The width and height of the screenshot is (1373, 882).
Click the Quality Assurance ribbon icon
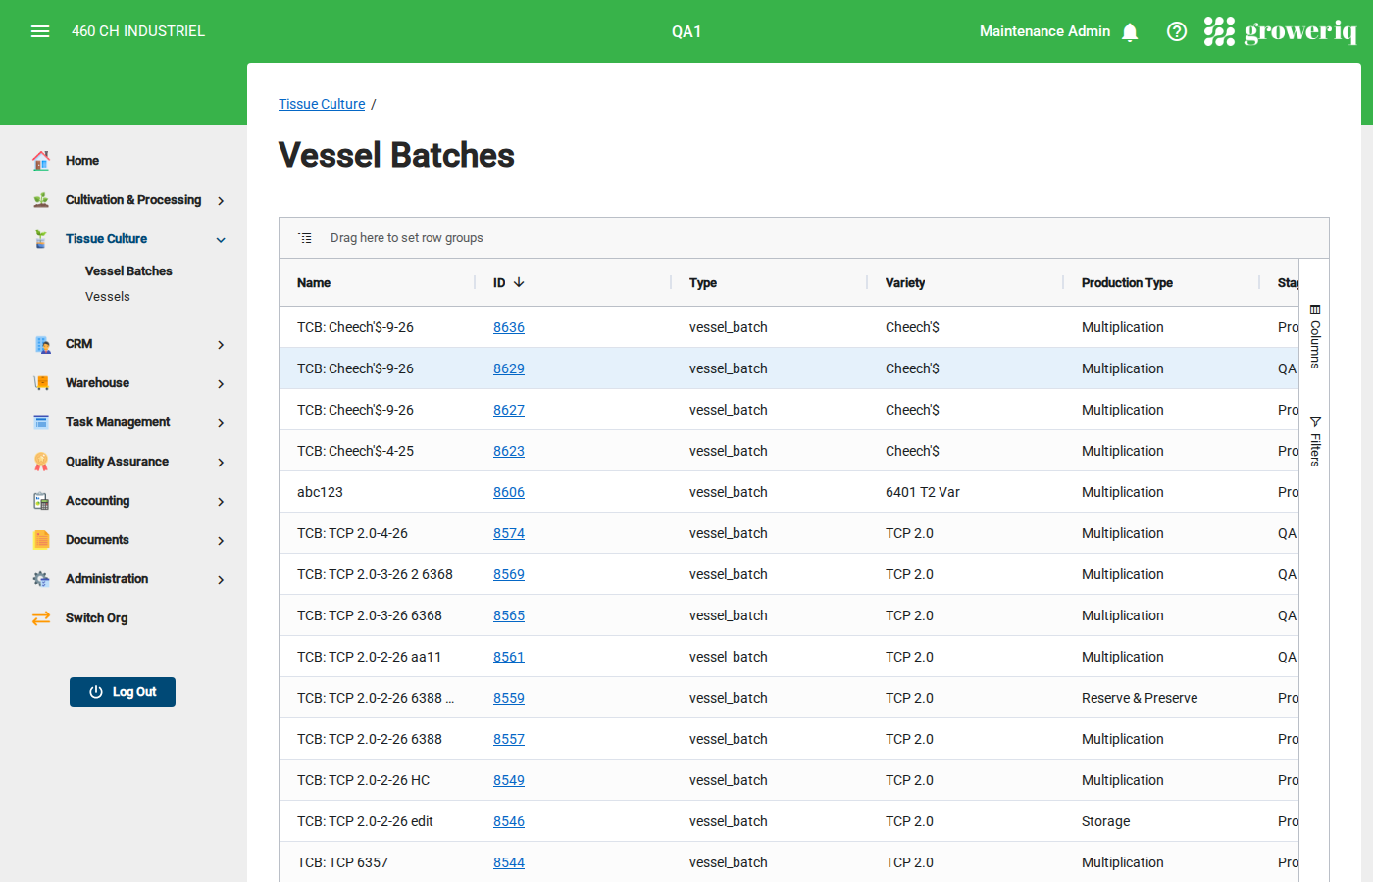41,462
